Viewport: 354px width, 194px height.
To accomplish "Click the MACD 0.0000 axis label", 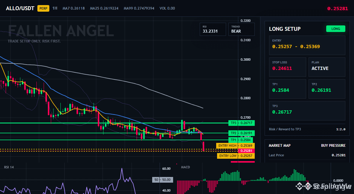I will coord(338,181).
